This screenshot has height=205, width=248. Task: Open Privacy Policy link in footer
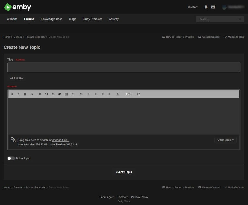pos(140,197)
